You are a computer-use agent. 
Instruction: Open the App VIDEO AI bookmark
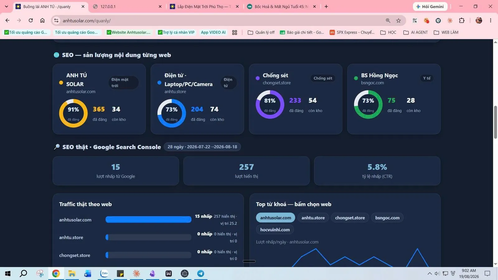point(213,32)
